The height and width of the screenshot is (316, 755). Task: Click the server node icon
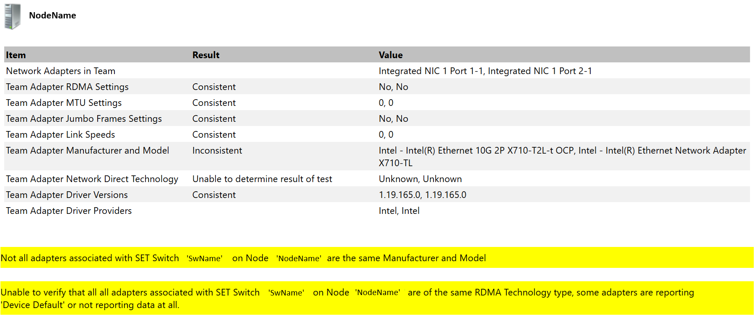point(12,16)
